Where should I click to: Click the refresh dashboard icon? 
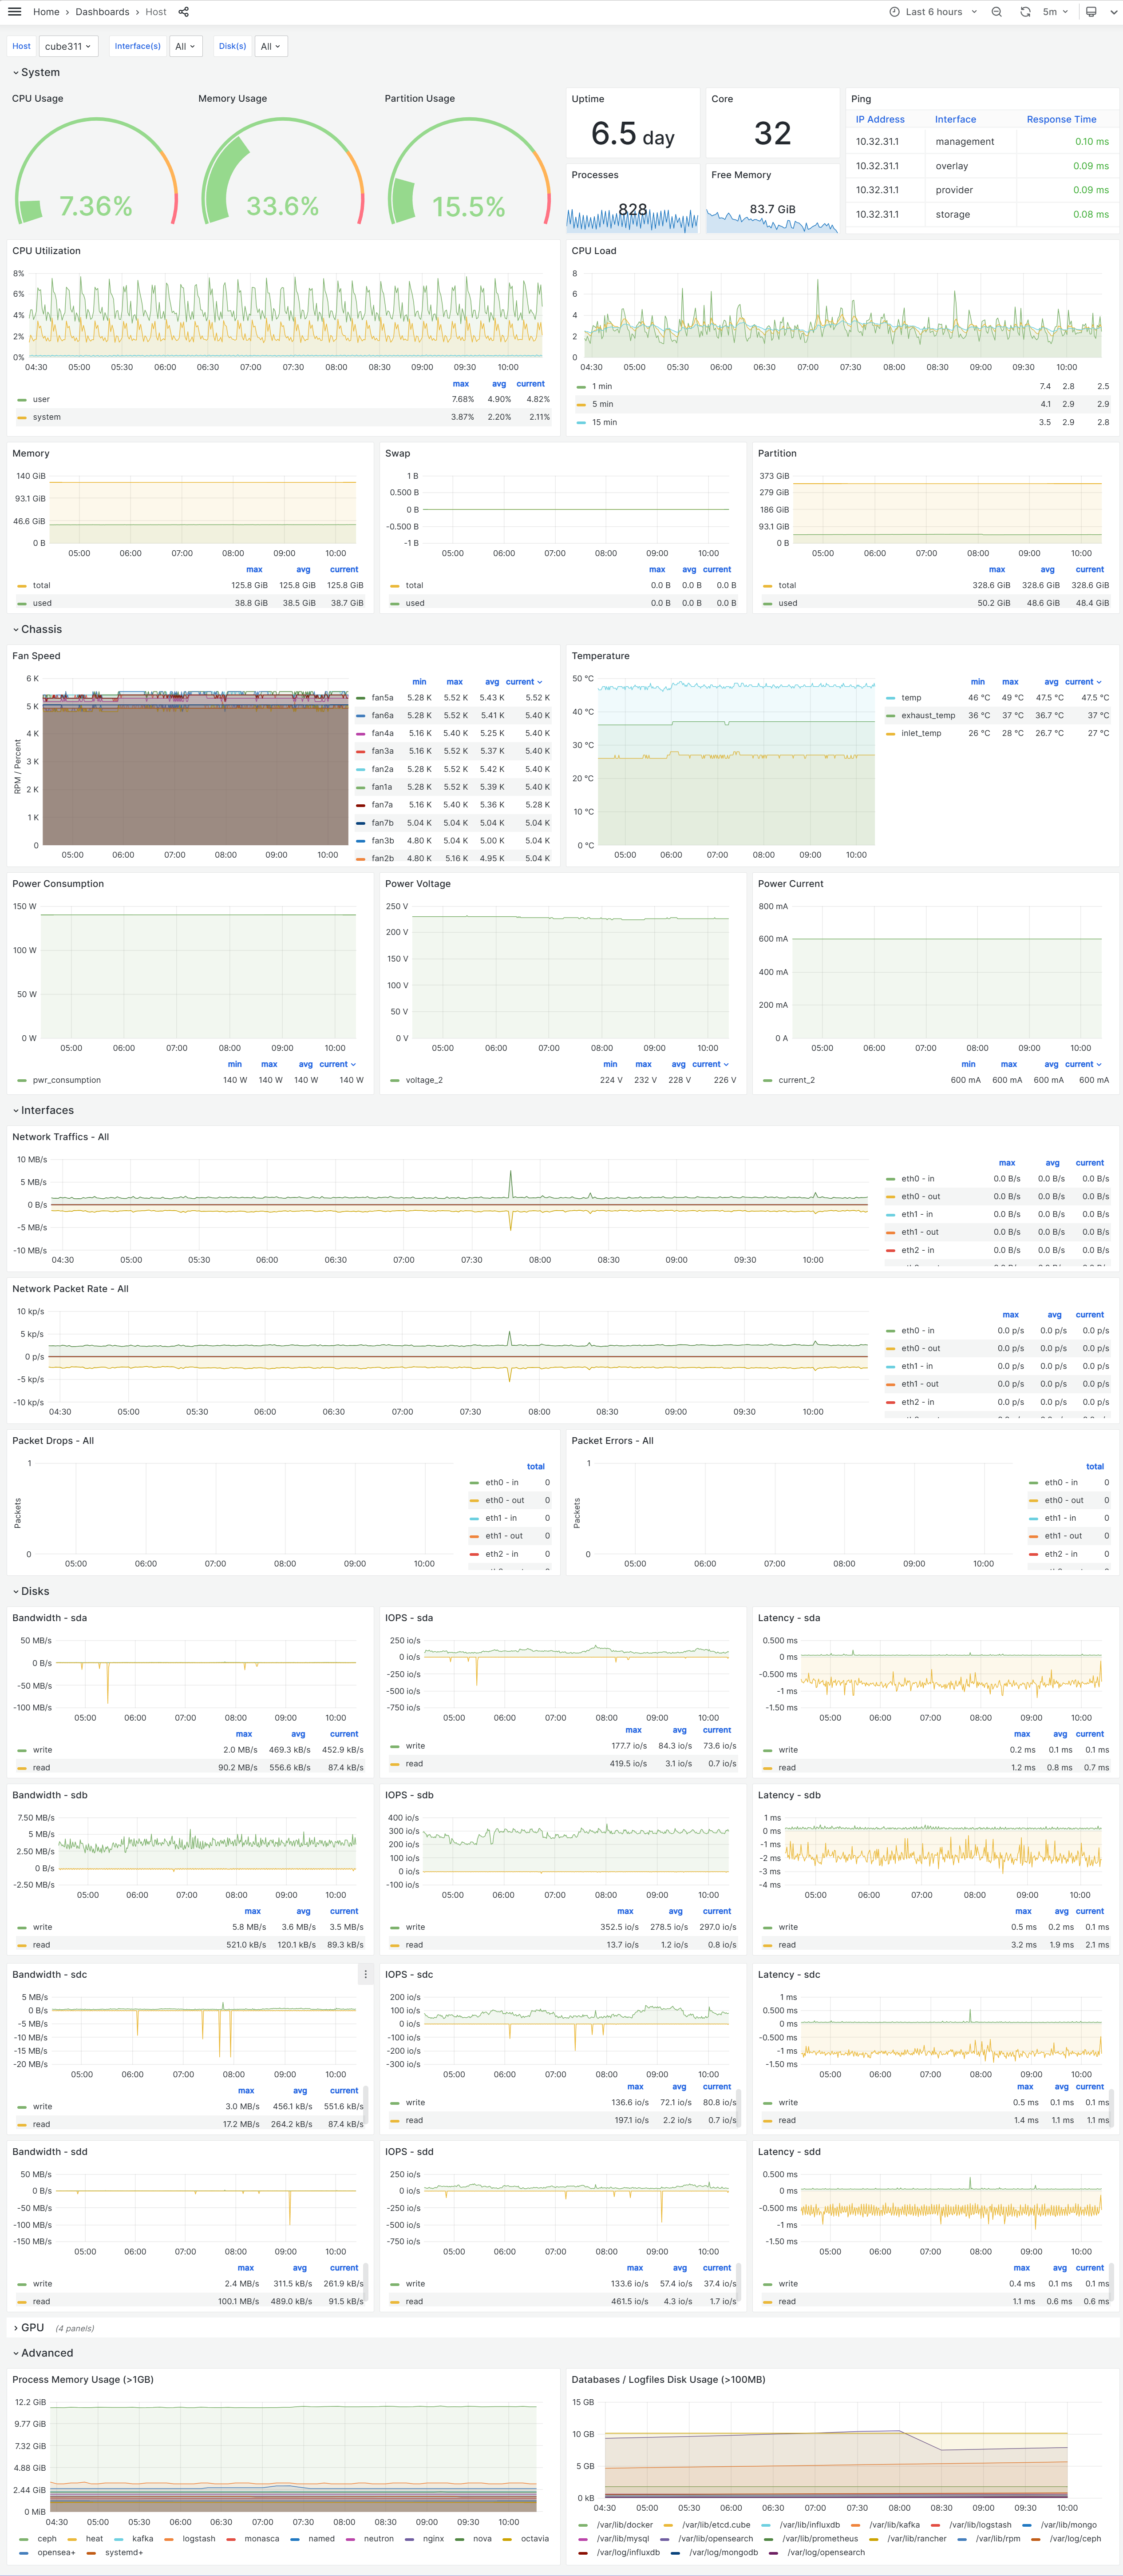click(1025, 12)
